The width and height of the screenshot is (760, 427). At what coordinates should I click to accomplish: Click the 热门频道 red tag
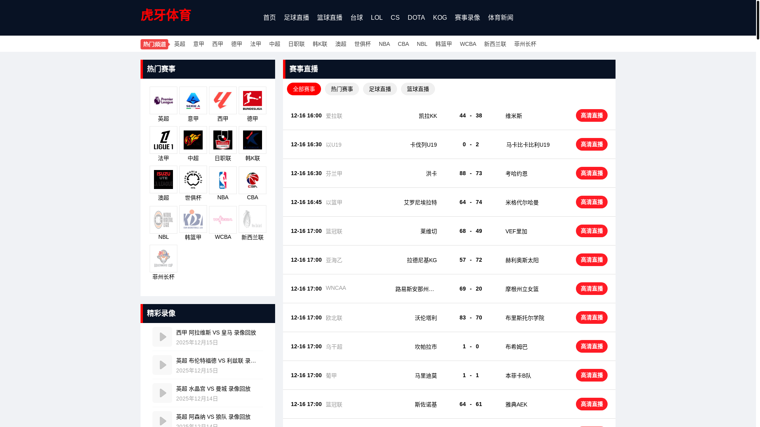pos(155,44)
